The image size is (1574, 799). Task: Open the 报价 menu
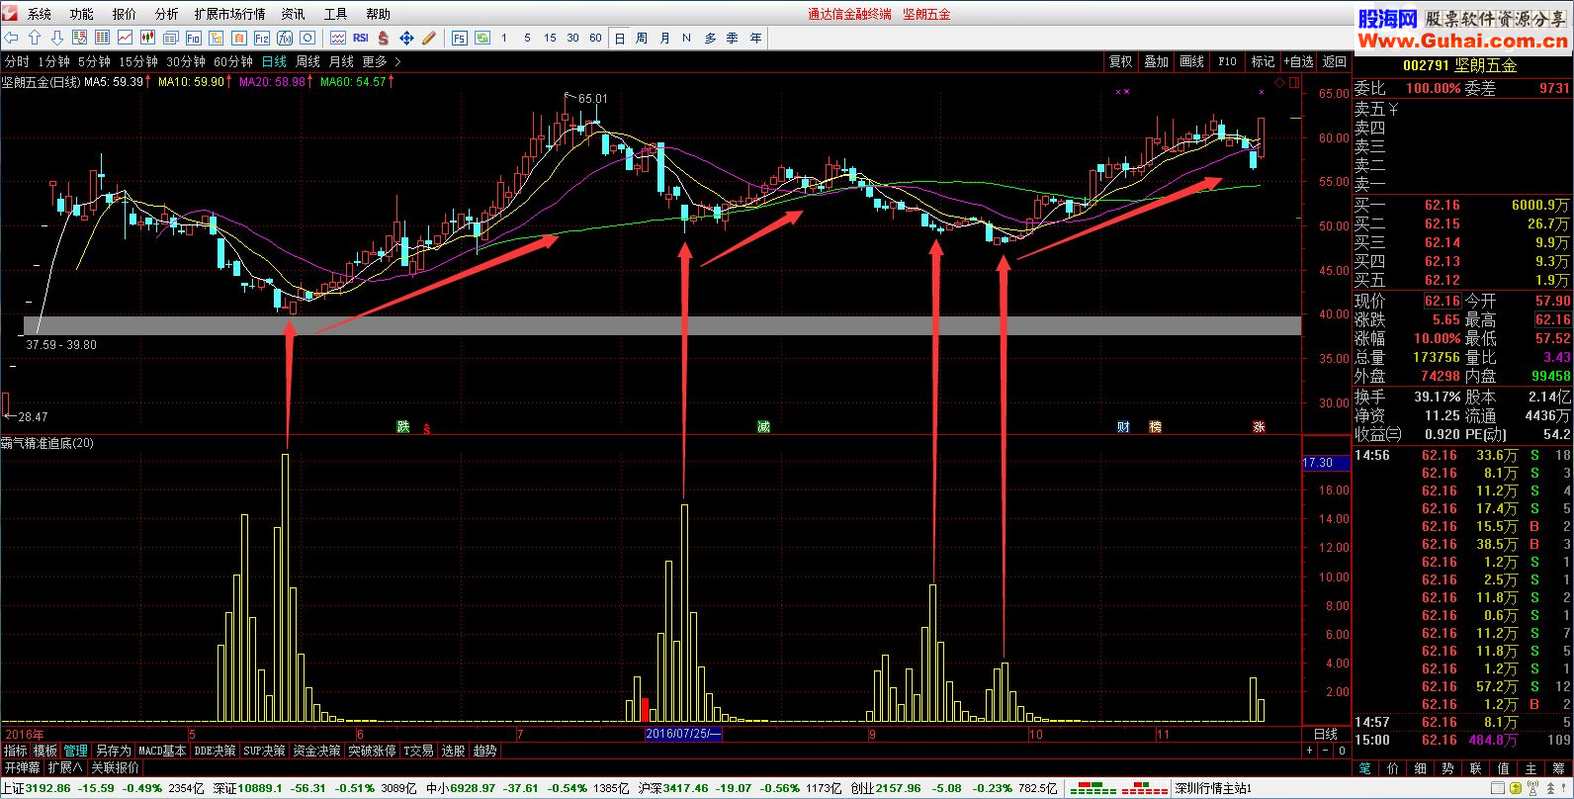pyautogui.click(x=125, y=14)
